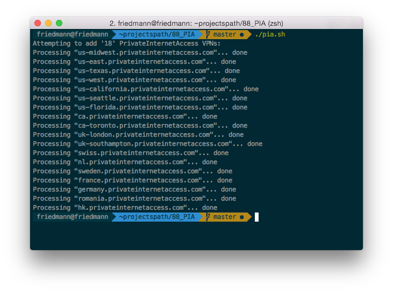
Task: Click the top ~projectspath/88_PIA path segment
Action: 156,34
